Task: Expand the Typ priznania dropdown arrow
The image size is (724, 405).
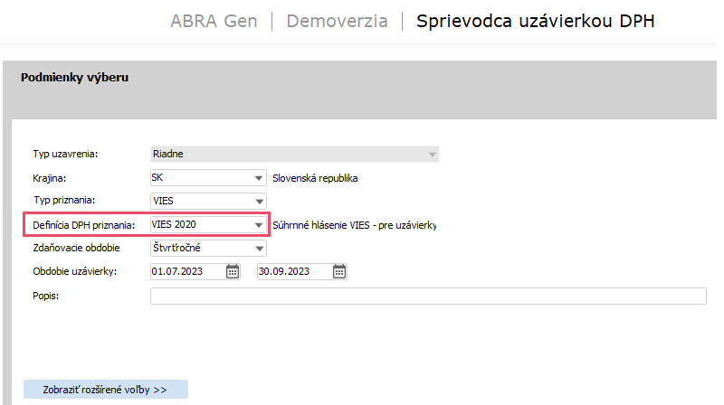Action: click(259, 201)
